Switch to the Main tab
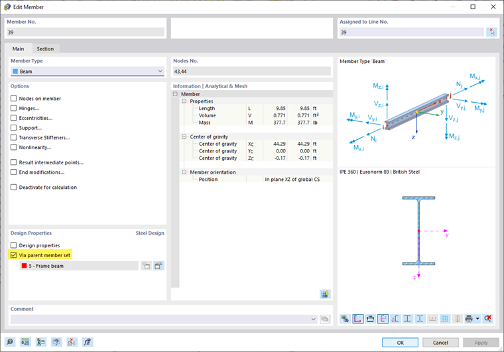504x352 pixels. click(19, 49)
